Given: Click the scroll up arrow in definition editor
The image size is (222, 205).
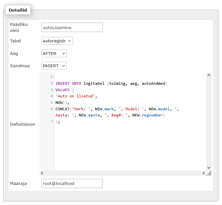Looking at the screenshot, I should pos(209,75).
